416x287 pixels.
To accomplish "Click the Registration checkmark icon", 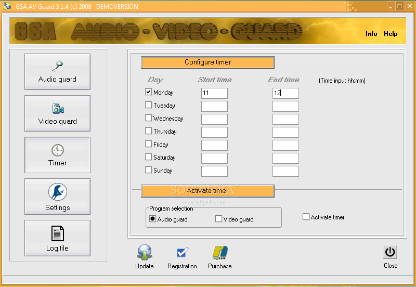I will (x=183, y=252).
